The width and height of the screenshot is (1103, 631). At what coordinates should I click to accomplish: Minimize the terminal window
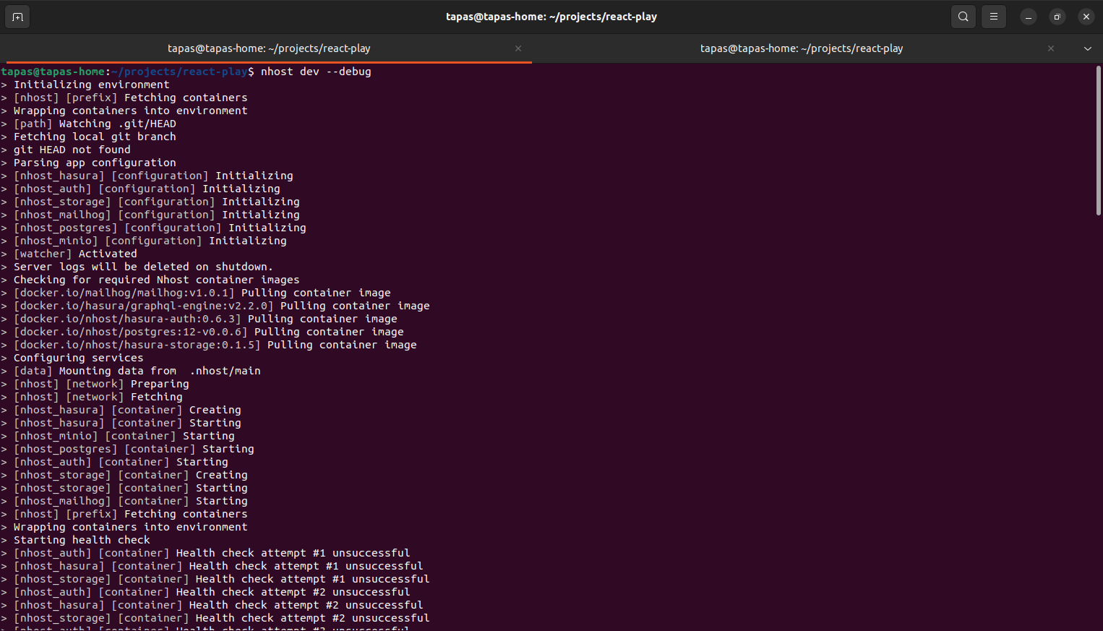click(x=1028, y=16)
